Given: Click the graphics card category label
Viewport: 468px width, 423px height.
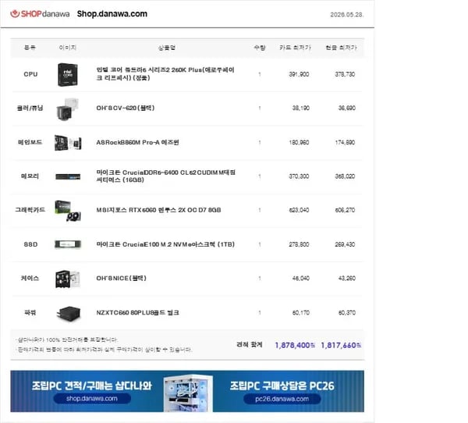Looking at the screenshot, I should [30, 210].
